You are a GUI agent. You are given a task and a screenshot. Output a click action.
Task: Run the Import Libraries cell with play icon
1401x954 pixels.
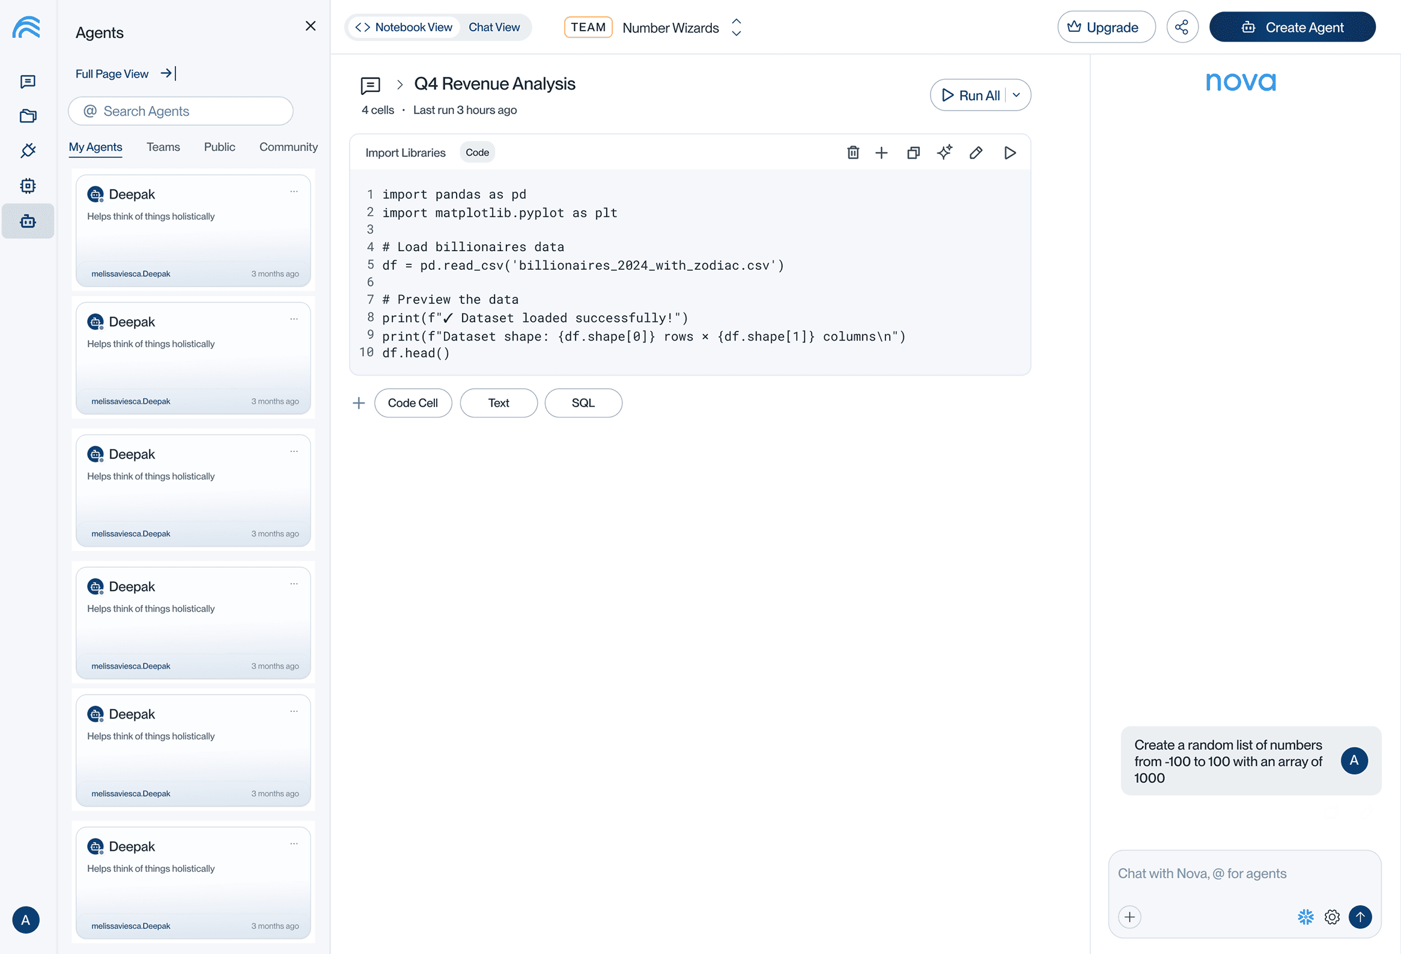(1010, 153)
